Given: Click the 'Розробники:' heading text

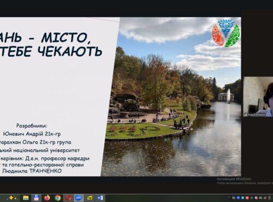Looking at the screenshot, I should click(x=32, y=126).
